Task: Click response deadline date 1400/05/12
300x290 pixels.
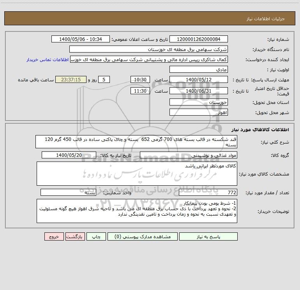Action: (x=199, y=79)
